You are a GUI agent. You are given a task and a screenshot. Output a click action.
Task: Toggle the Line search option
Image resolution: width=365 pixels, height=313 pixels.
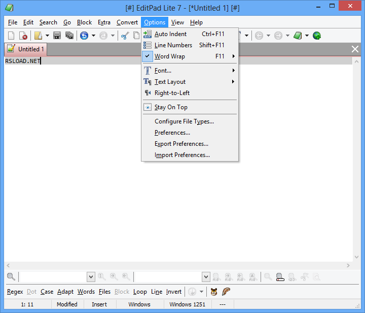pos(157,292)
